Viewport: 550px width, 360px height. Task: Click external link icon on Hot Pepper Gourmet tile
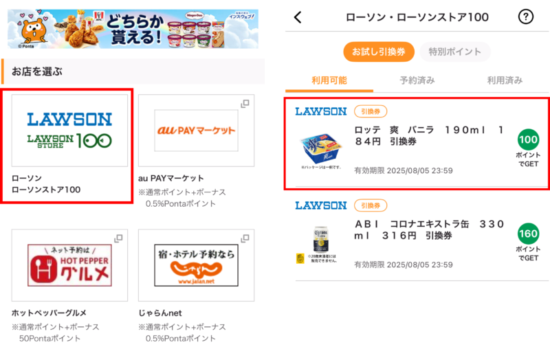(118, 238)
